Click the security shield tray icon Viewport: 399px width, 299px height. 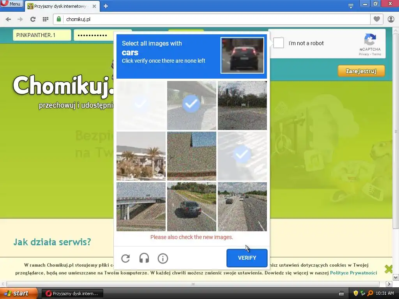pos(356,293)
